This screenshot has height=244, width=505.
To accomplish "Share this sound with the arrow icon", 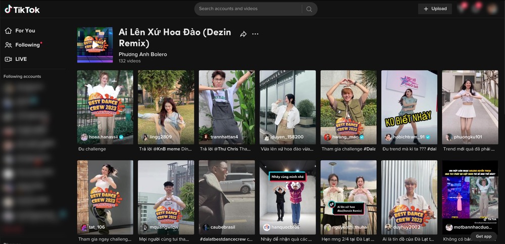I will (243, 34).
